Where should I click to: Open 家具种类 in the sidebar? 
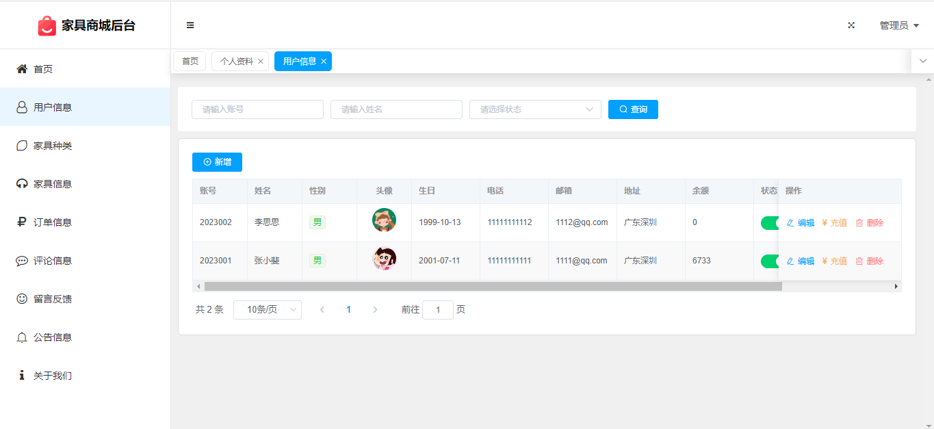53,146
